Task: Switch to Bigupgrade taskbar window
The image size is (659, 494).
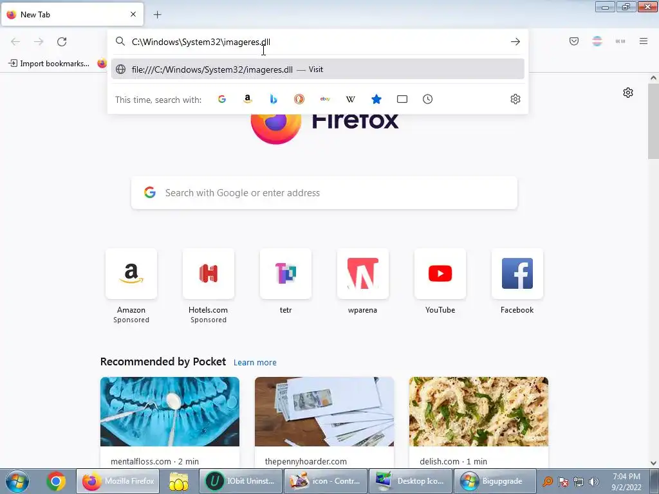Action: 495,481
